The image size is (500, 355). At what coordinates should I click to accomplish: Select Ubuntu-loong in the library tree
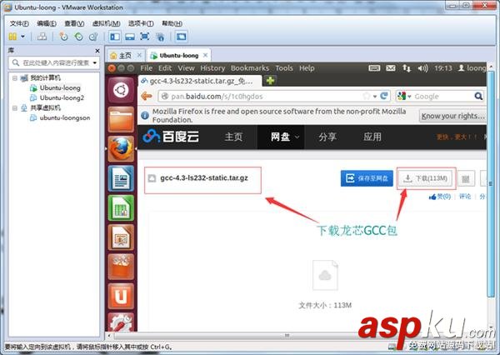(x=60, y=87)
